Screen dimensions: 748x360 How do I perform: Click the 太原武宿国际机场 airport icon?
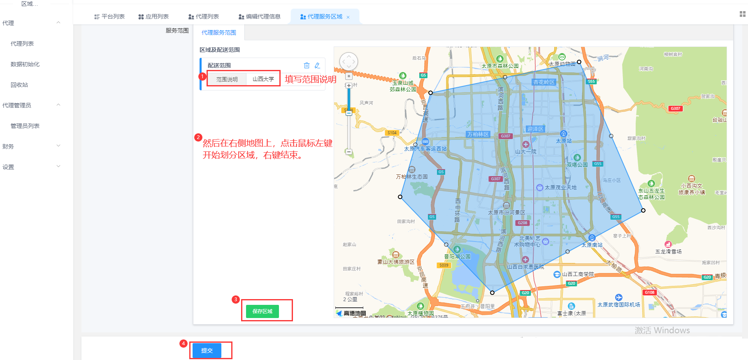pyautogui.click(x=619, y=297)
